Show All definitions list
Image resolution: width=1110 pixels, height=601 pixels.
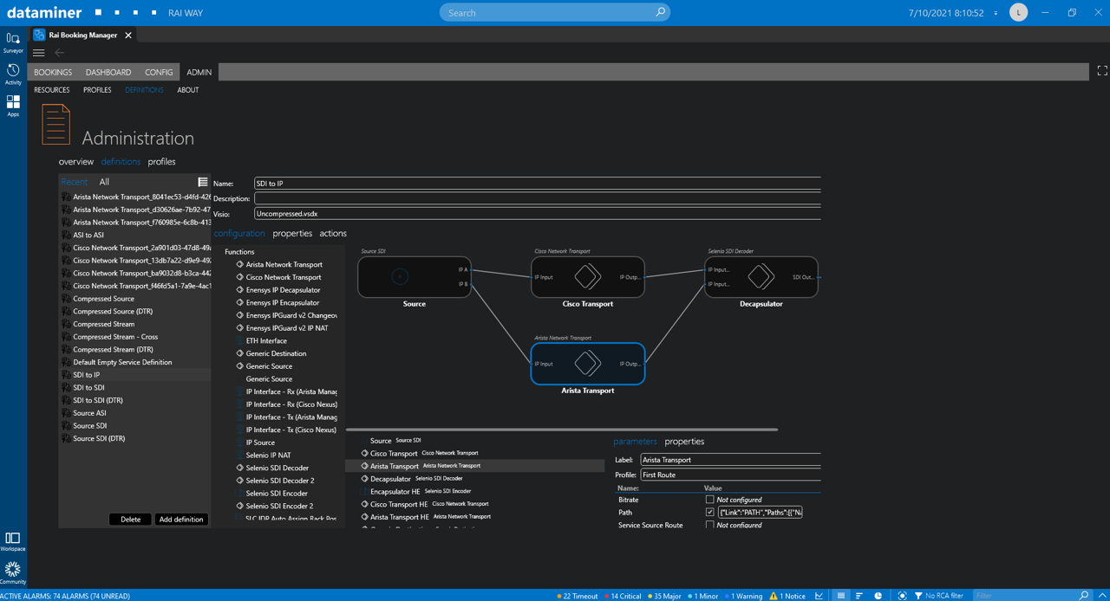click(104, 182)
